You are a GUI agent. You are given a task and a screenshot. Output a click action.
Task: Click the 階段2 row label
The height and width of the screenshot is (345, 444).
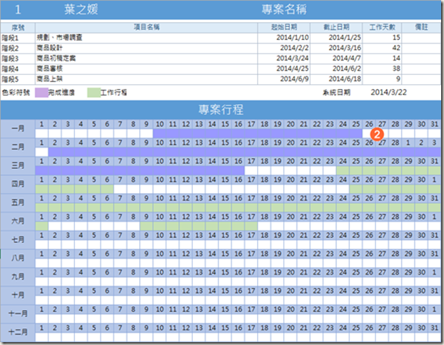click(10, 48)
